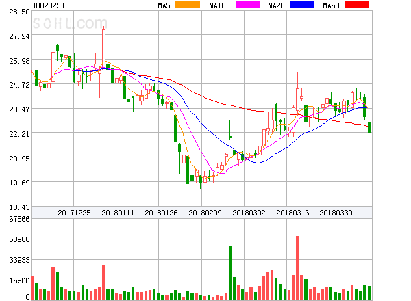
Task: Click the MA20 legend label text
Action: click(276, 5)
